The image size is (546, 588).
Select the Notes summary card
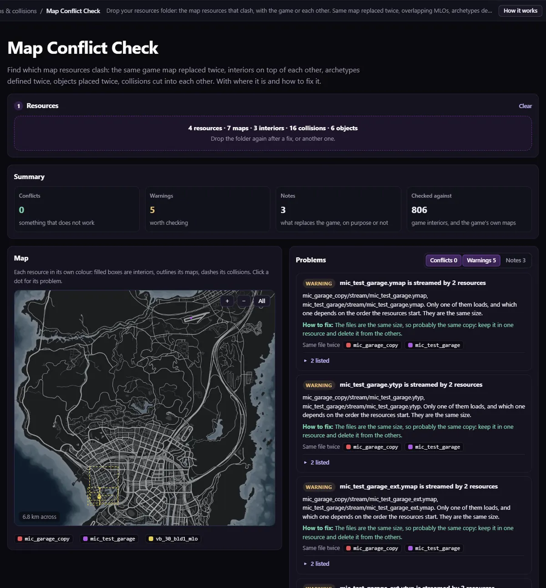click(338, 209)
